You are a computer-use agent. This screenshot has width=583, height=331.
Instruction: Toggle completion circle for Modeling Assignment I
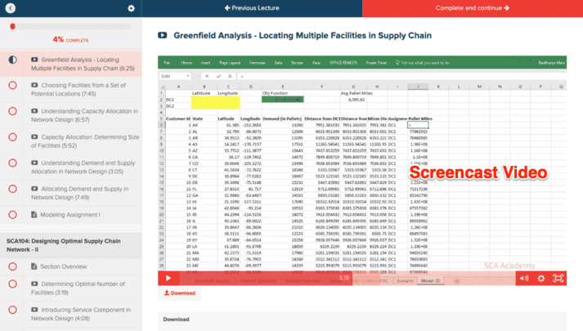[12, 215]
